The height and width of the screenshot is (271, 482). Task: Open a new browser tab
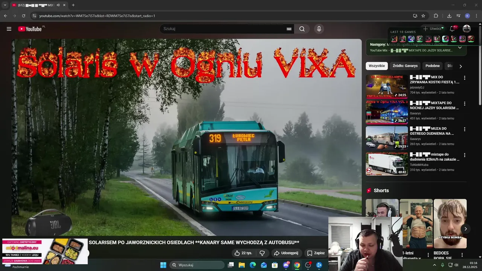click(x=73, y=5)
